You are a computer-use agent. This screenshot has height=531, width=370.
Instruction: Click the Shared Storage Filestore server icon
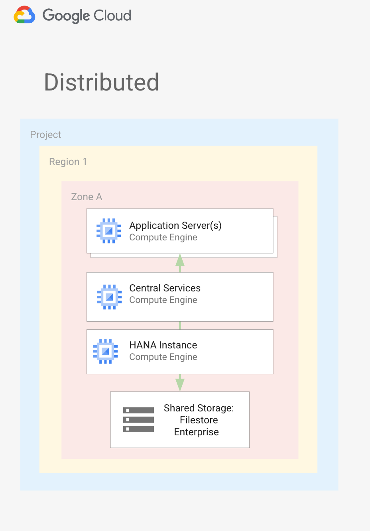(x=139, y=420)
